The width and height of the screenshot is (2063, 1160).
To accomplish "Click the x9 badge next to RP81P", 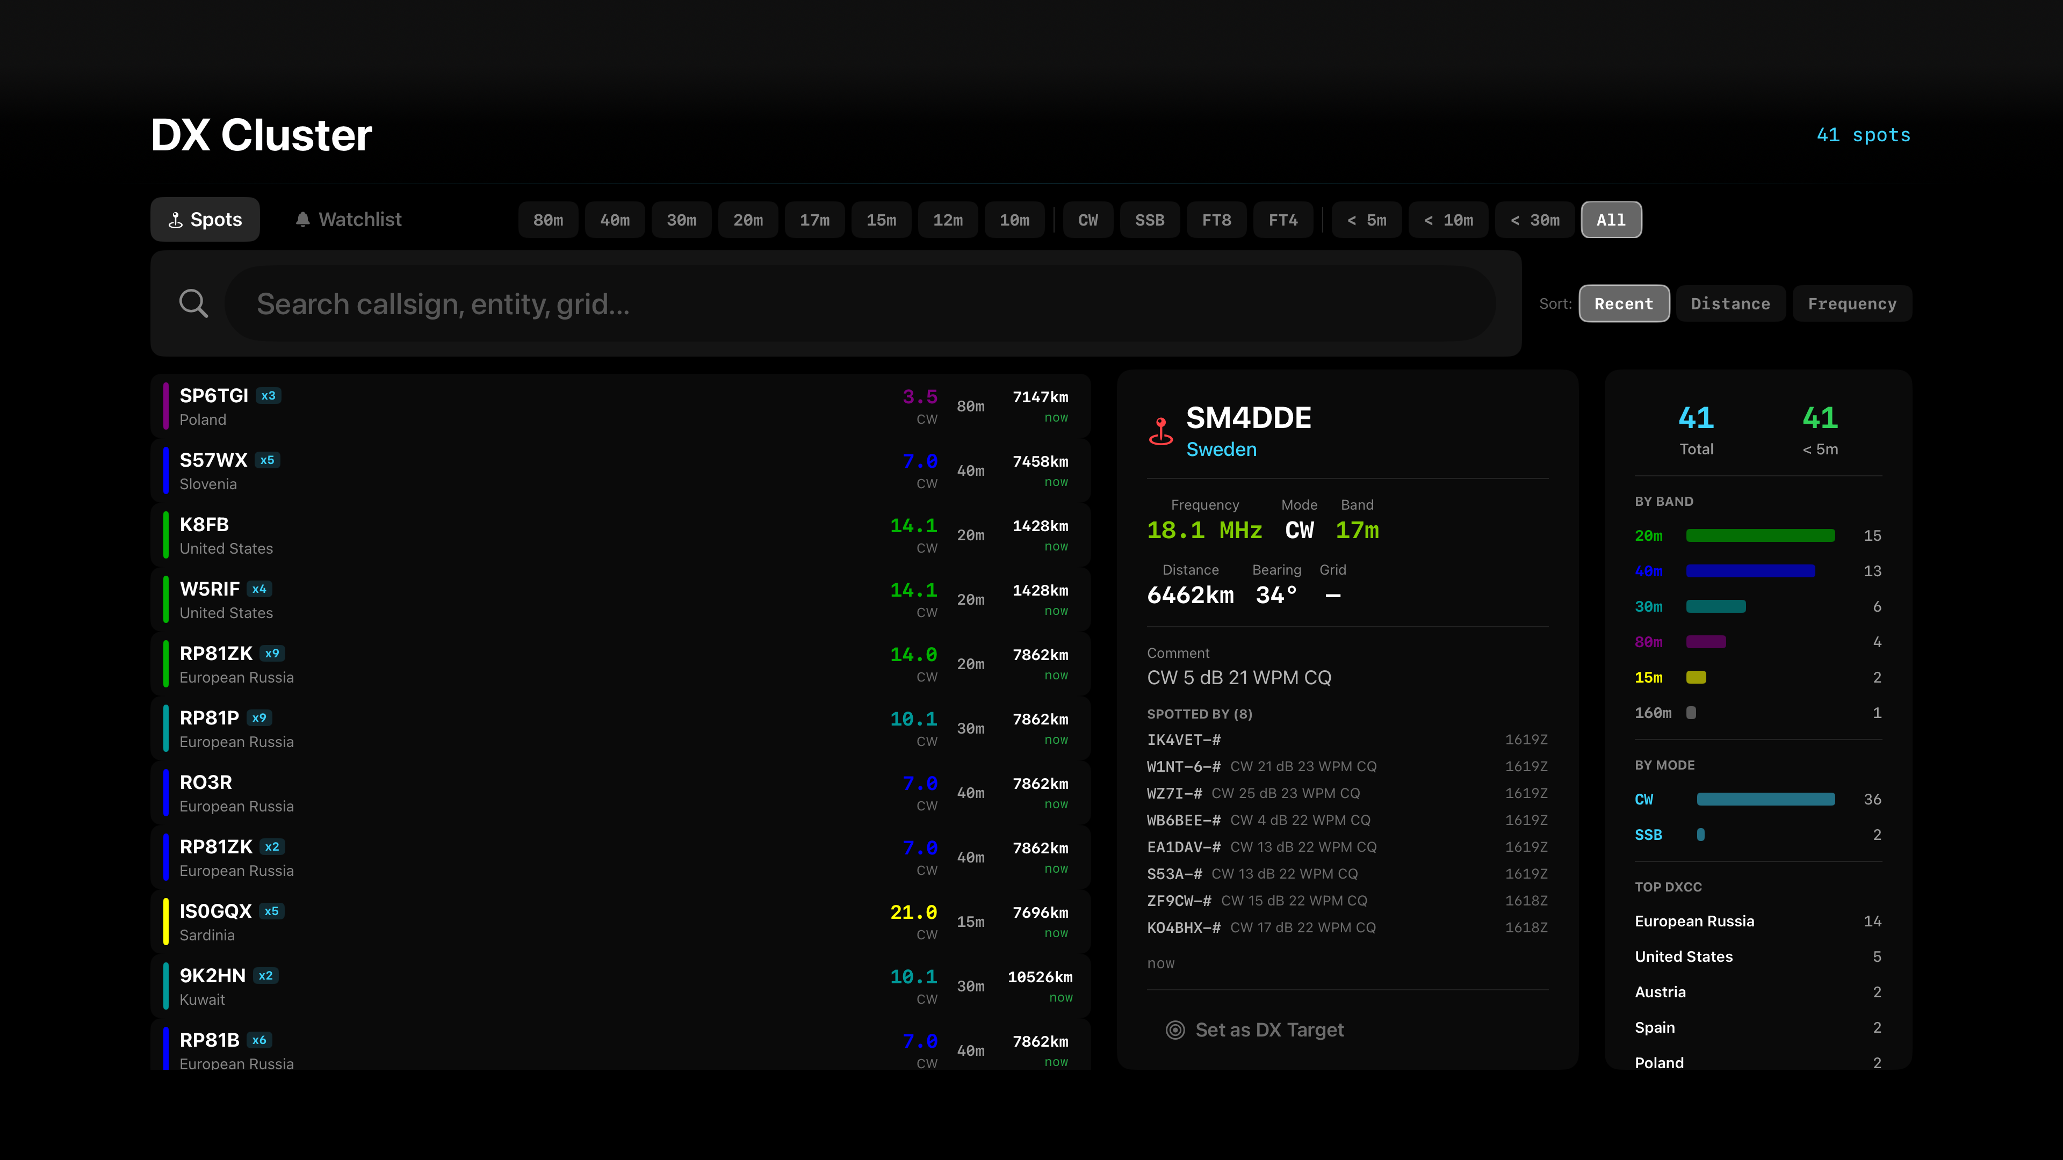I will pos(258,718).
